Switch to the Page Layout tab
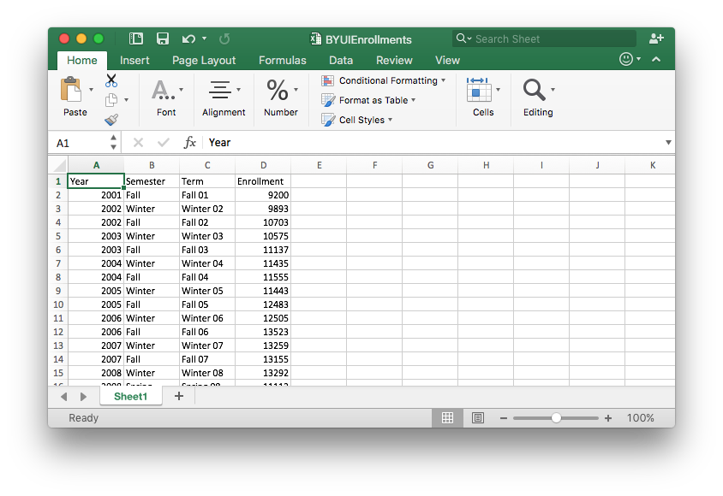Viewport: 723px width, 496px height. tap(204, 60)
